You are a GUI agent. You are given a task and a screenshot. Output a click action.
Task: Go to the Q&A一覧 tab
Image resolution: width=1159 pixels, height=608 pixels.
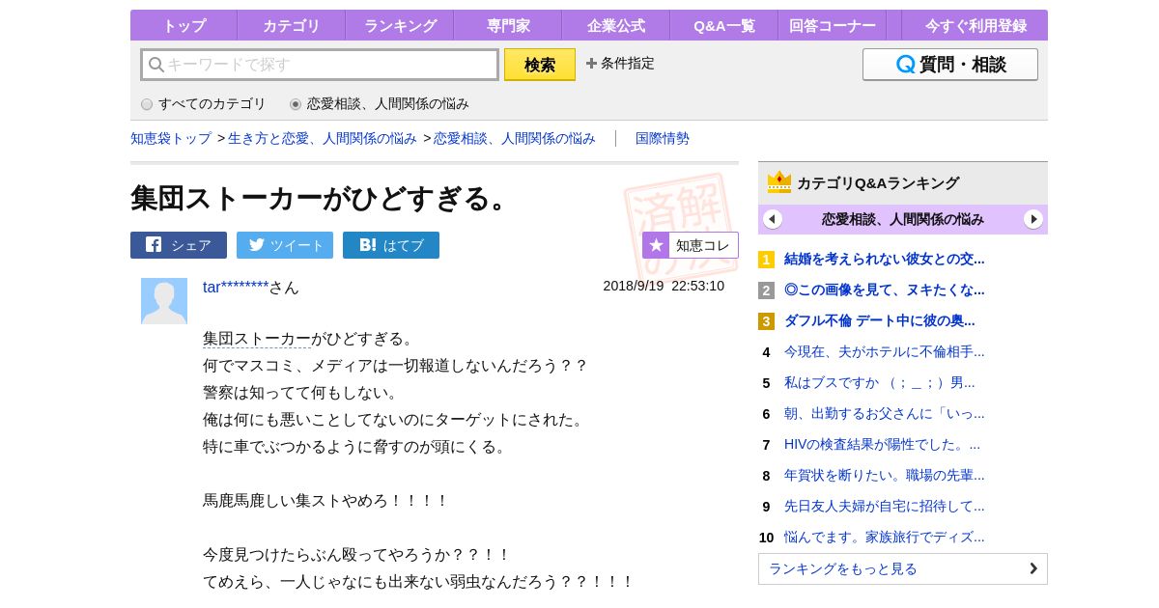tap(723, 25)
